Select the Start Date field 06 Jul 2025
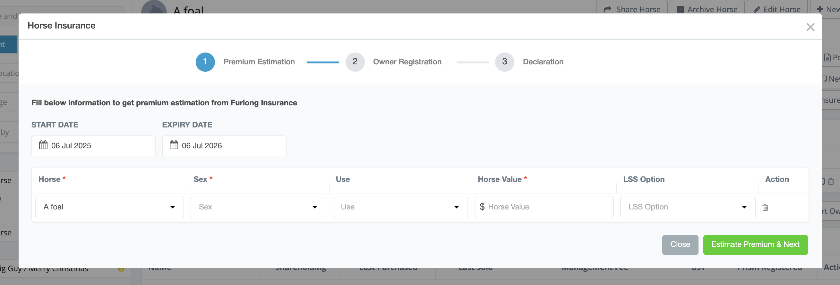This screenshot has height=285, width=840. 93,146
